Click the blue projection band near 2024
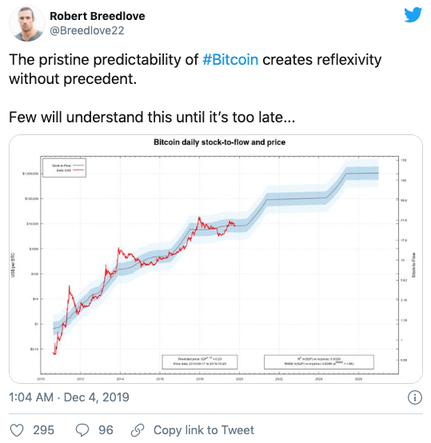Screen dimensions: 431x443 pos(319,198)
